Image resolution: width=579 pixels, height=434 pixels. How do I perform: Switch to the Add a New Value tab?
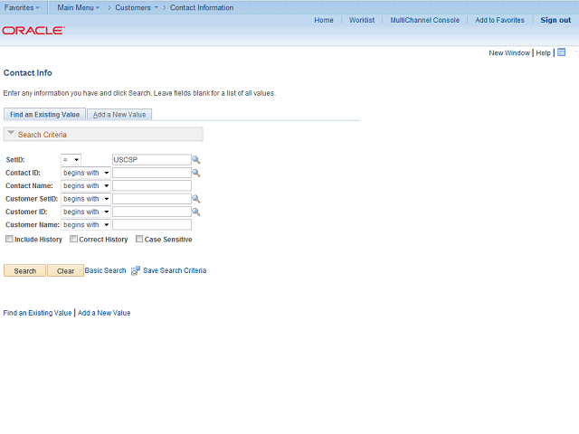pos(119,115)
